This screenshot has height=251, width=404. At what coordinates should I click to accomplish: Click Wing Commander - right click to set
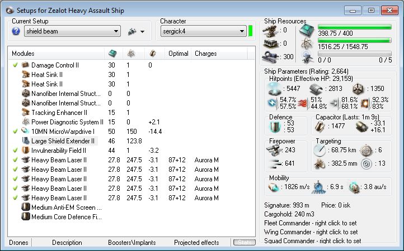coord(311,232)
